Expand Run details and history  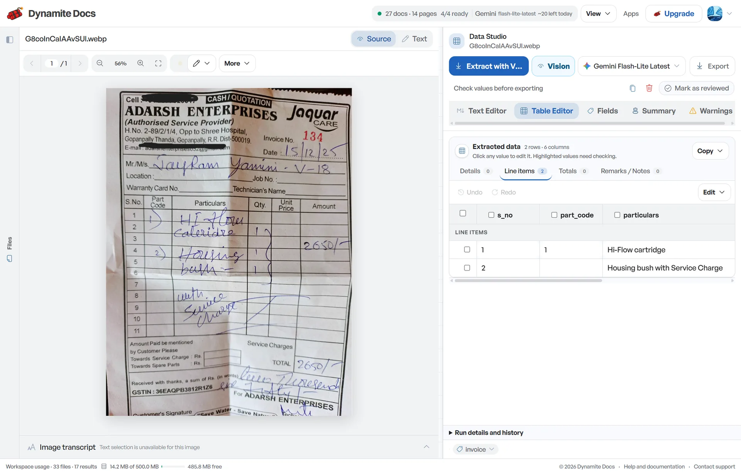point(486,433)
